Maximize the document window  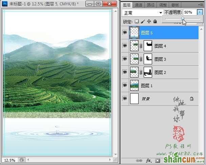(x=98, y=4)
